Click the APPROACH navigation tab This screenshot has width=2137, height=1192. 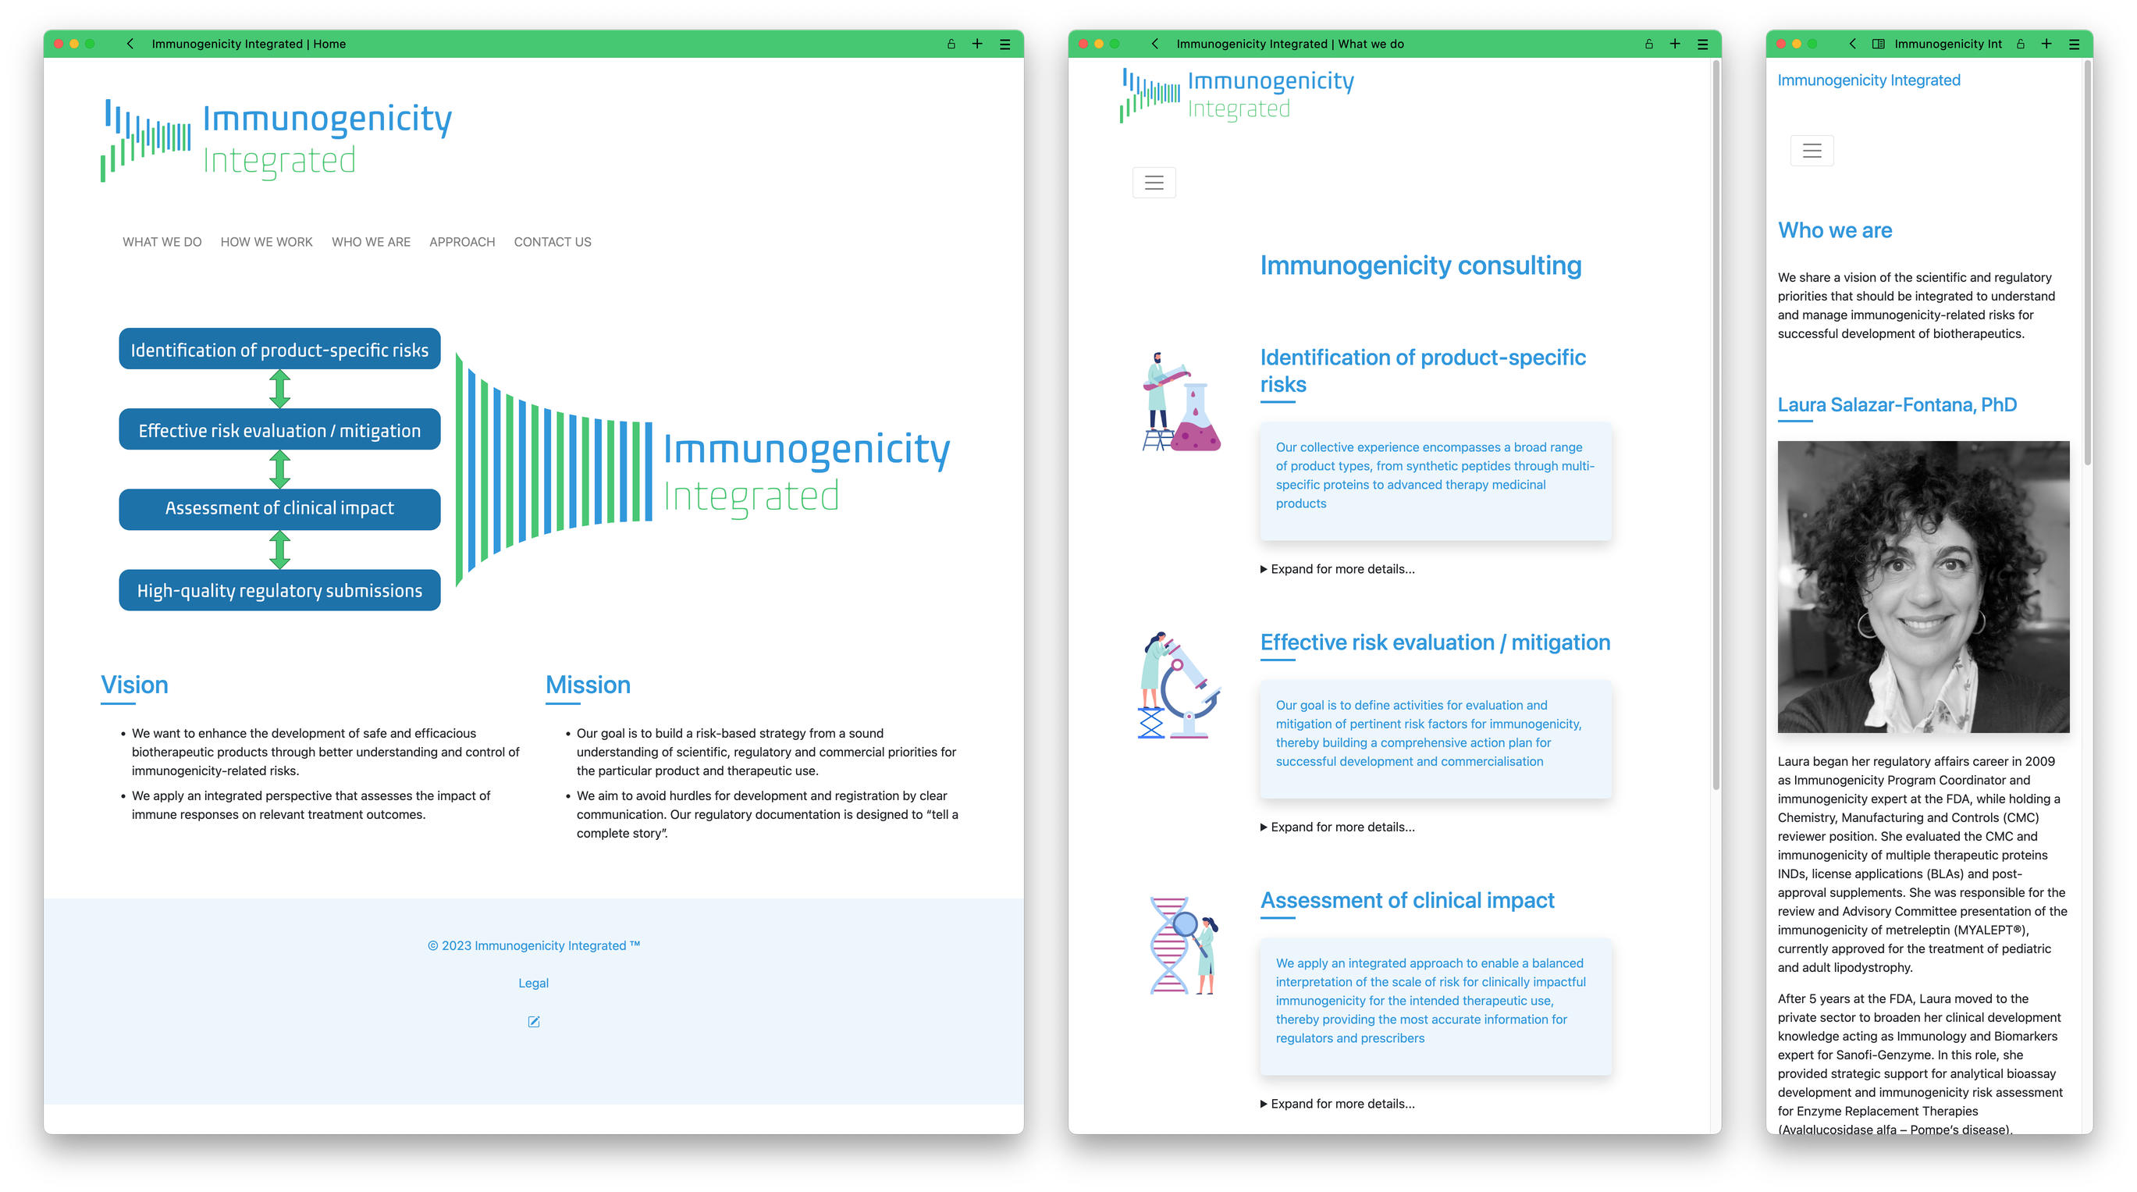click(x=460, y=240)
